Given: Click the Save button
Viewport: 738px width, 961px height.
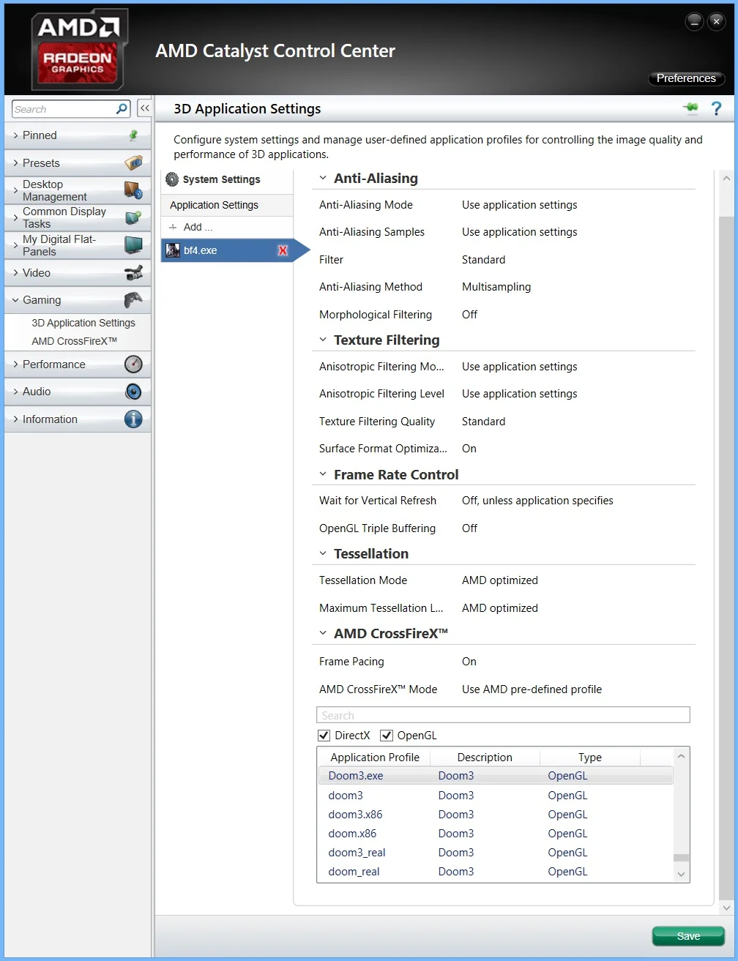Looking at the screenshot, I should pyautogui.click(x=688, y=936).
